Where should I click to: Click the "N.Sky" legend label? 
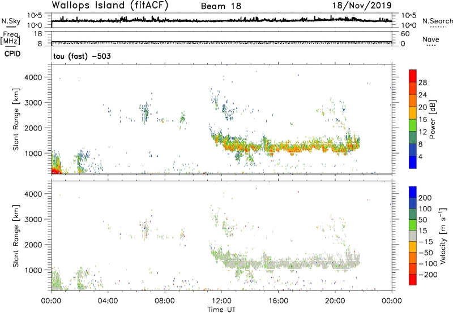click(x=11, y=21)
